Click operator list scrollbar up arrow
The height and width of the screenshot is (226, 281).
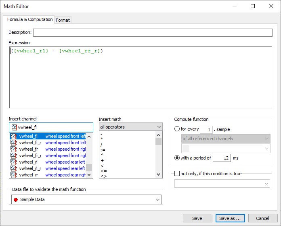coord(158,135)
